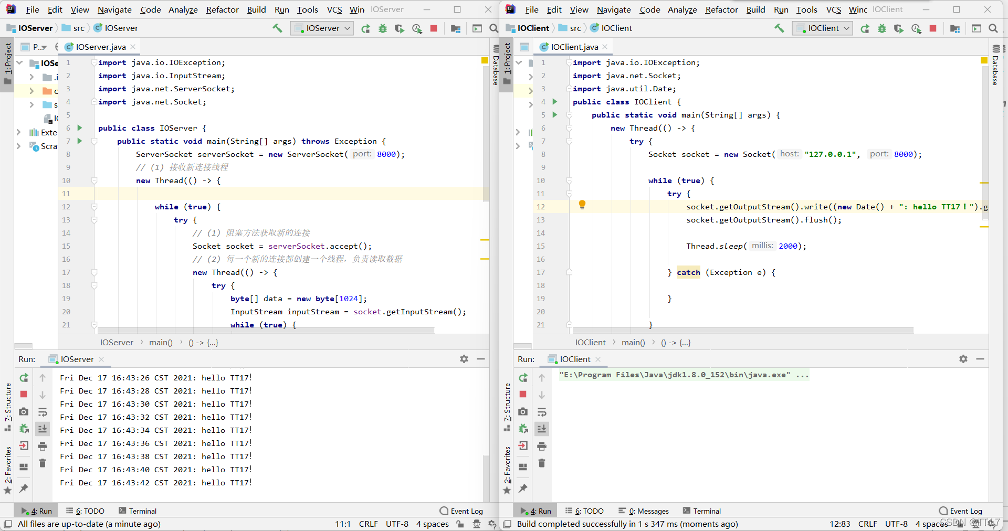Click Build hammer icon in IOServer window
This screenshot has width=1008, height=531.
click(277, 28)
